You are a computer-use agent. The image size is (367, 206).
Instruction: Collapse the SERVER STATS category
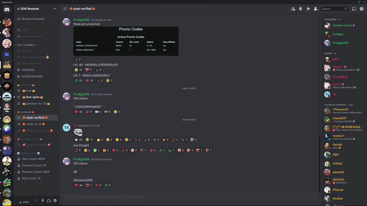coord(28,153)
